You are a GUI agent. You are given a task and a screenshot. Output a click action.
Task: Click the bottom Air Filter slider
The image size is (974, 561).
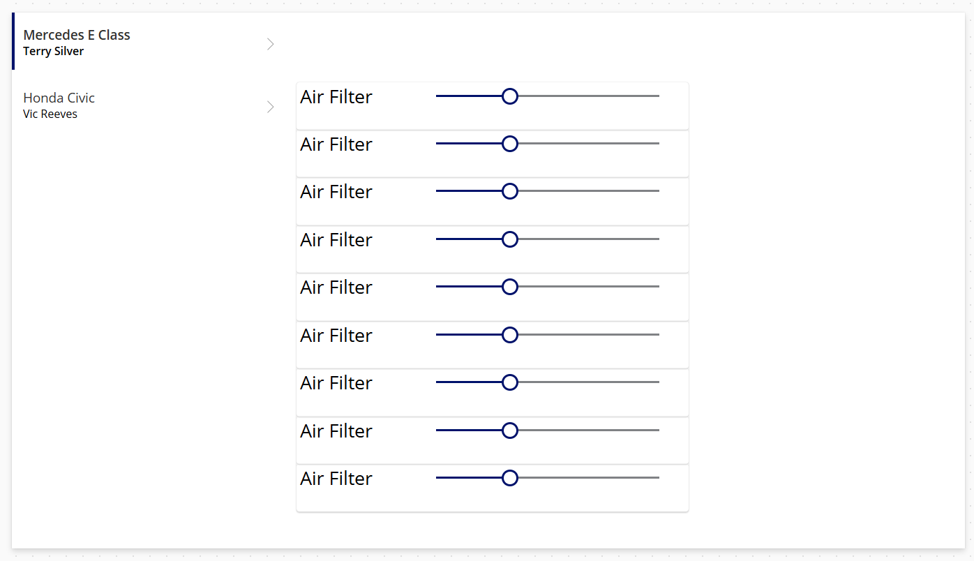click(510, 478)
